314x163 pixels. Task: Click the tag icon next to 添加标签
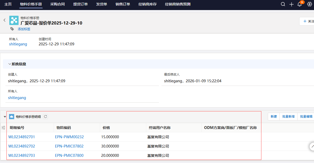[x=12, y=29]
